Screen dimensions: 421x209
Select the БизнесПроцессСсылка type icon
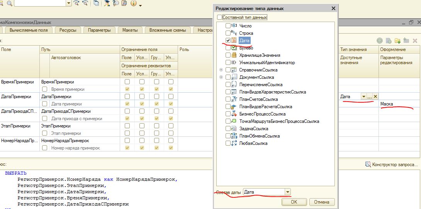[234, 114]
